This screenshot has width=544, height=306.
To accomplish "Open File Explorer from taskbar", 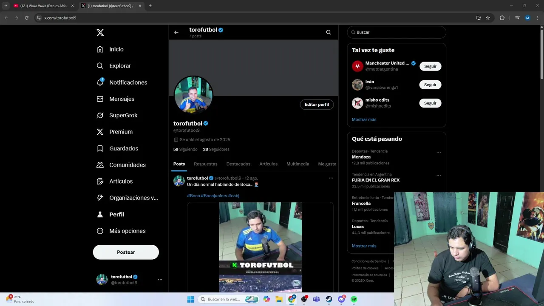I will [x=279, y=299].
